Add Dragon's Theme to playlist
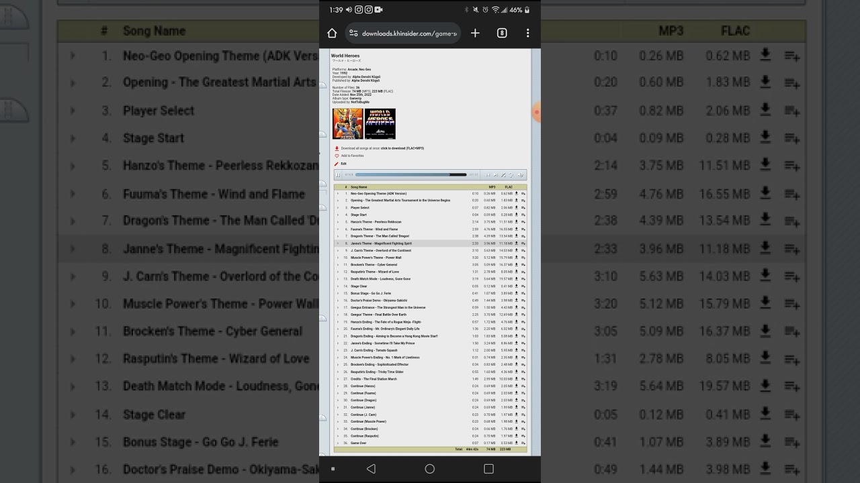 point(523,236)
